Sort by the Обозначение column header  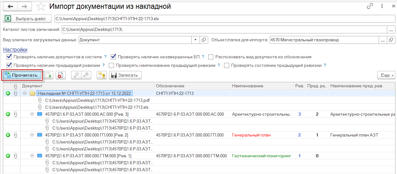(192, 86)
